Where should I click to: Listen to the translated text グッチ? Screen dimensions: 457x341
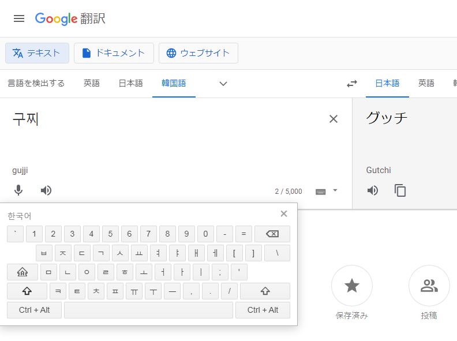point(373,190)
